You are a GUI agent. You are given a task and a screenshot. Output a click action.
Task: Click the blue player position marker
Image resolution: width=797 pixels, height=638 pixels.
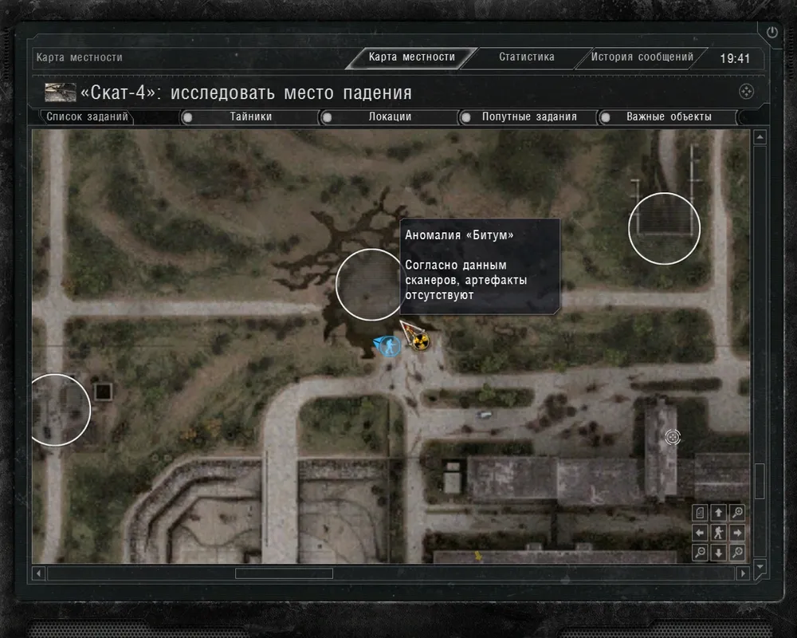[389, 346]
